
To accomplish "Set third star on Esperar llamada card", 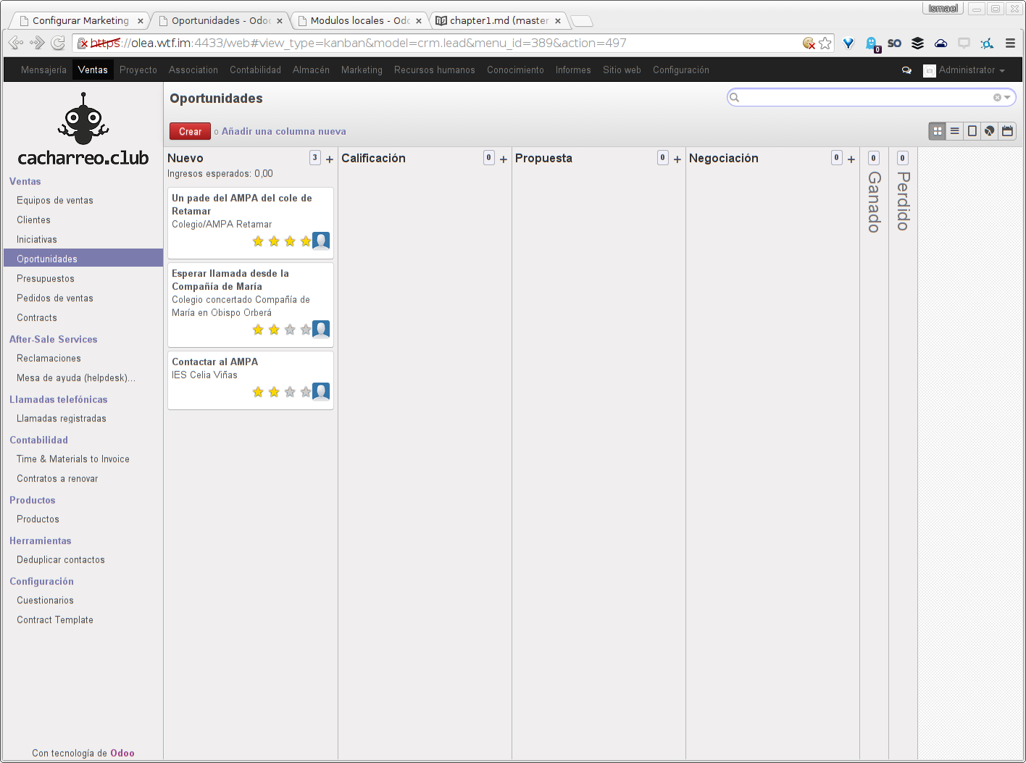I will (x=290, y=330).
